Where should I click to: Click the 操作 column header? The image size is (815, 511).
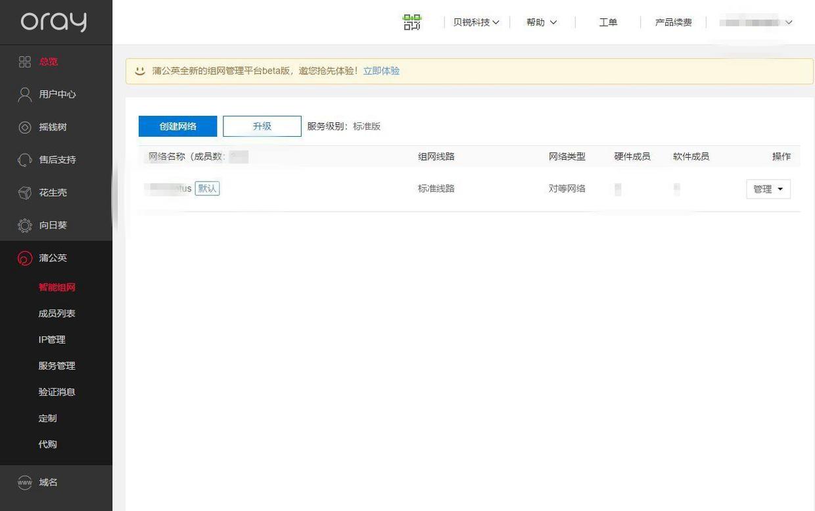781,157
